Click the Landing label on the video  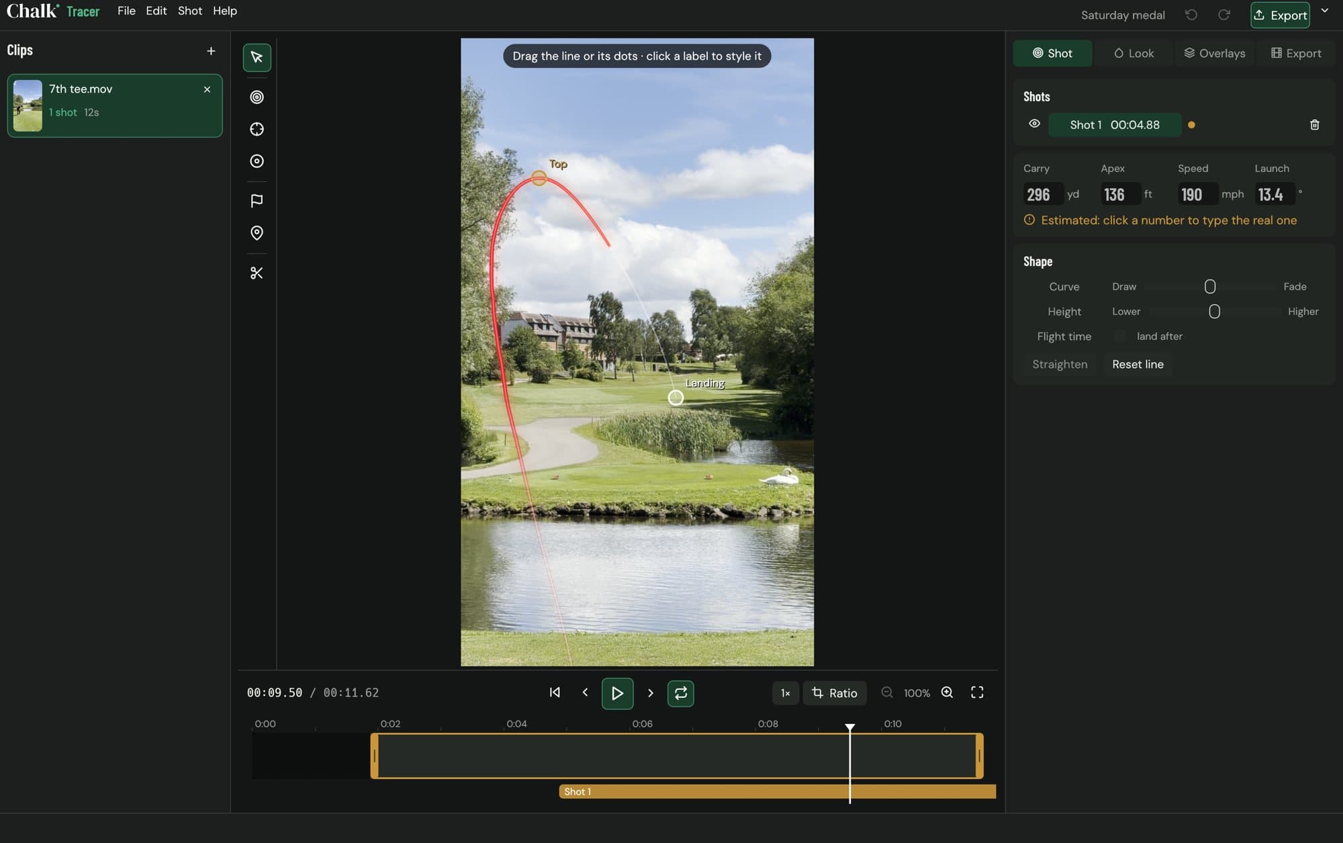705,383
